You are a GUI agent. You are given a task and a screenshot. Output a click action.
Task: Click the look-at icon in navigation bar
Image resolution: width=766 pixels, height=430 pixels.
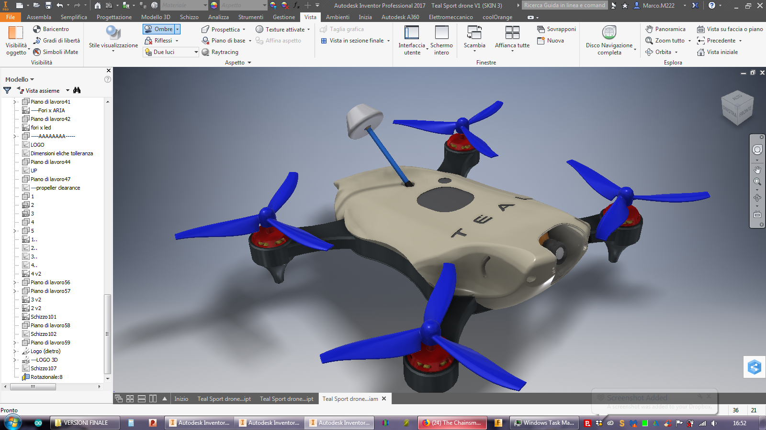[757, 215]
